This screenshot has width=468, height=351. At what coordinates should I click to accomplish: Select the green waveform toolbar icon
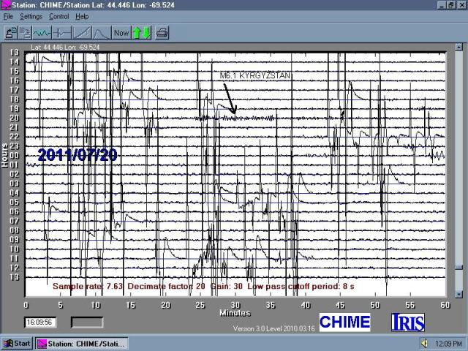[x=43, y=32]
